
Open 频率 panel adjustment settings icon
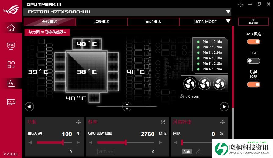[x=163, y=122]
